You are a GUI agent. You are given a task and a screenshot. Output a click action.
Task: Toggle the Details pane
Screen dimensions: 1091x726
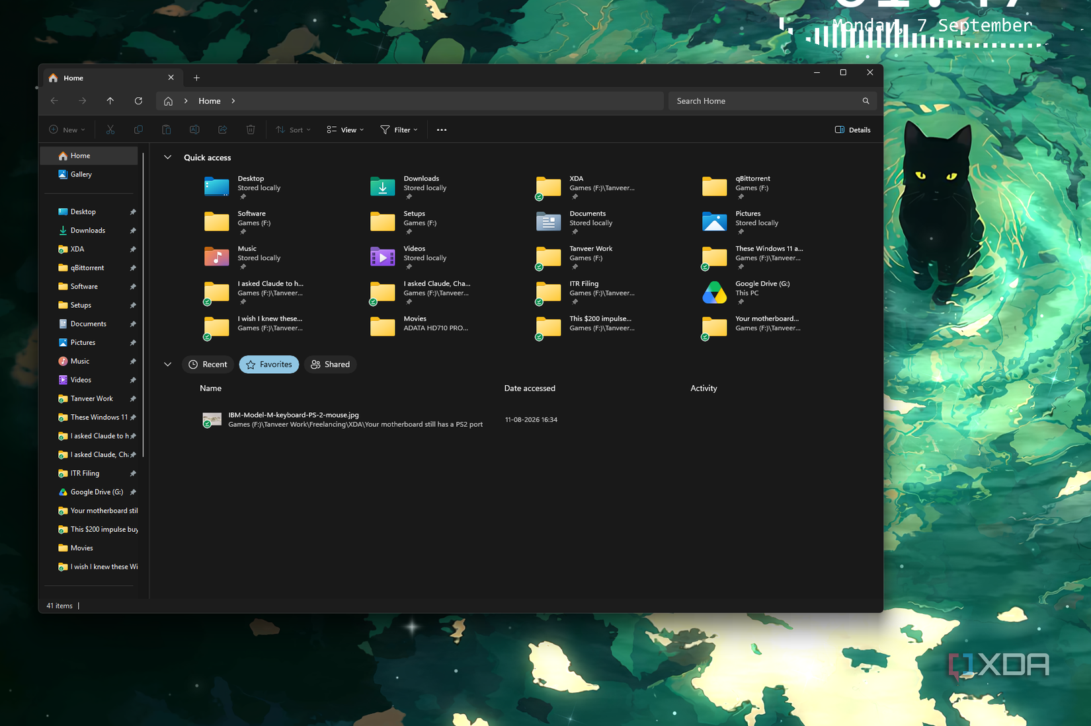click(852, 129)
